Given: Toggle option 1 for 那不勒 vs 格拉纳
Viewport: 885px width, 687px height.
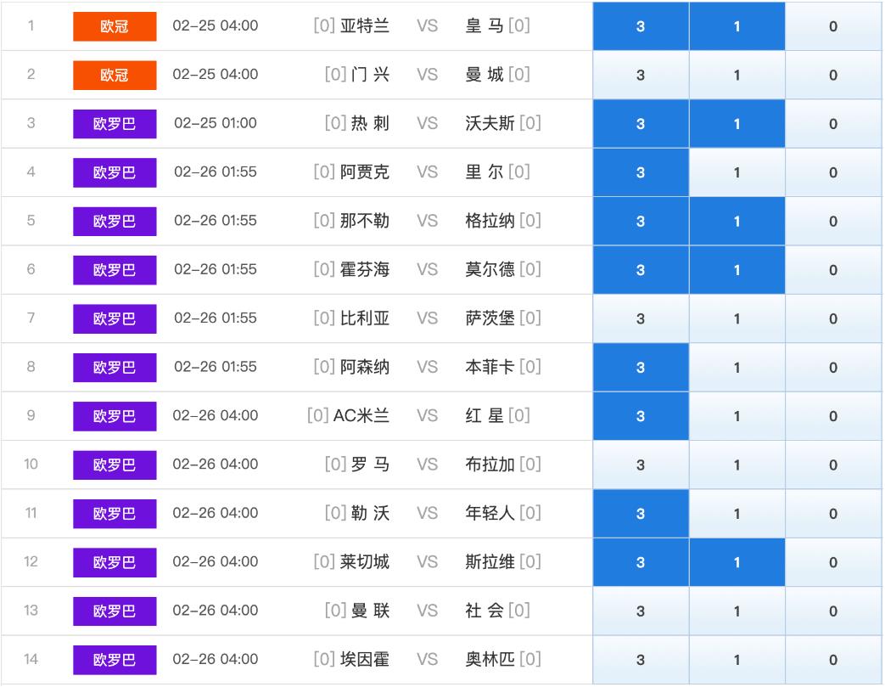Looking at the screenshot, I should [x=737, y=221].
